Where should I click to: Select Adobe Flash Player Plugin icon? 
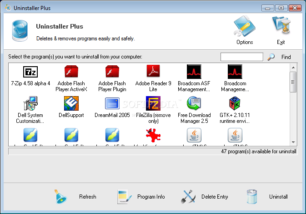112,71
